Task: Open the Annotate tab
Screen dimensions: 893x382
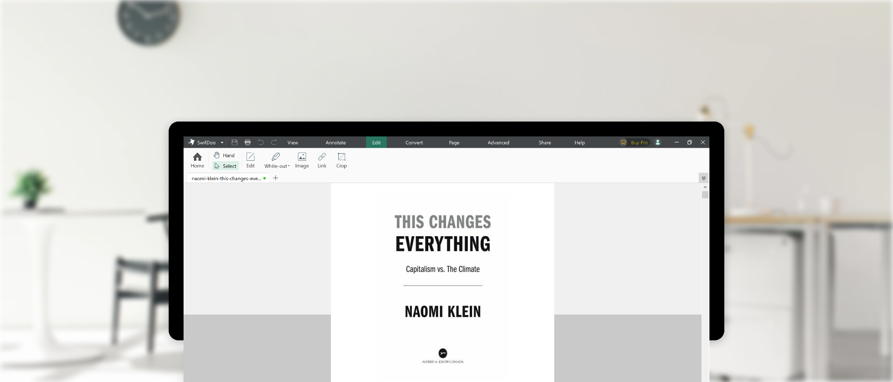Action: (335, 143)
